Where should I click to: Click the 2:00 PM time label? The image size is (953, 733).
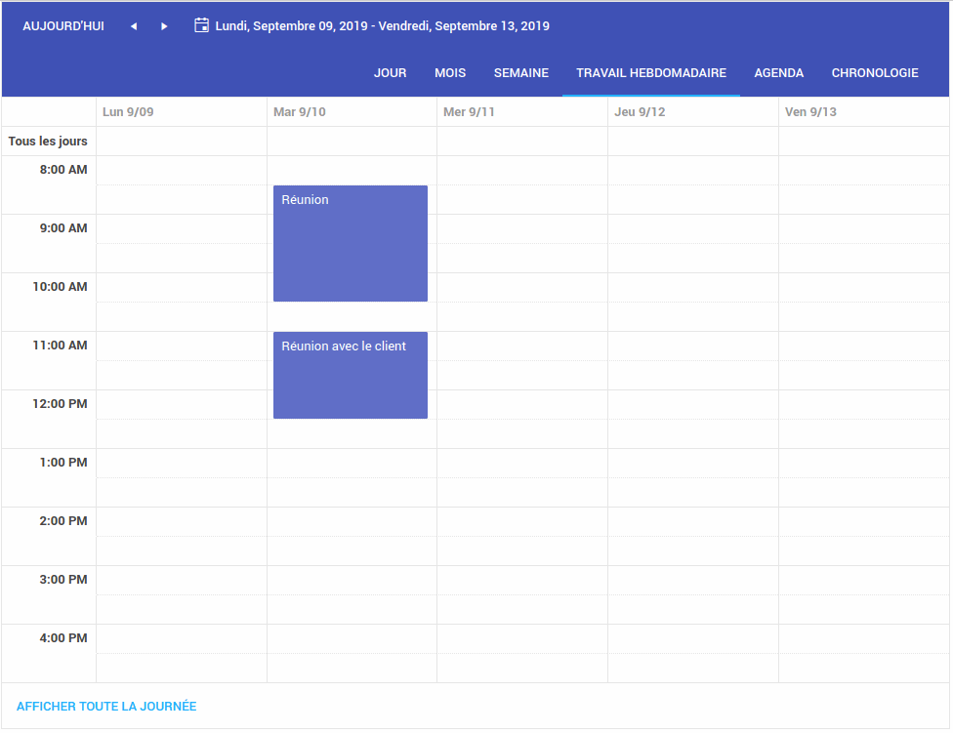[x=63, y=521]
